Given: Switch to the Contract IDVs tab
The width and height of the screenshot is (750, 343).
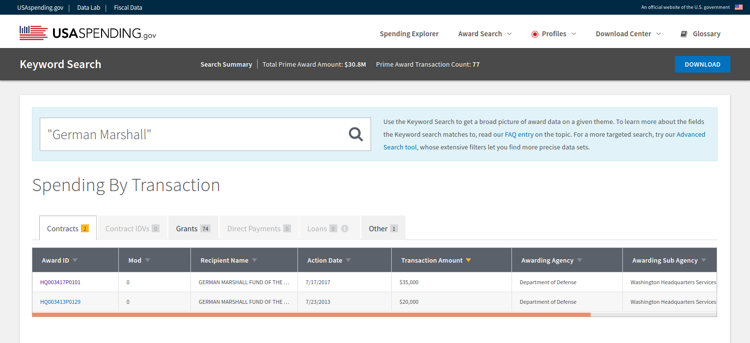Looking at the screenshot, I should (x=132, y=228).
